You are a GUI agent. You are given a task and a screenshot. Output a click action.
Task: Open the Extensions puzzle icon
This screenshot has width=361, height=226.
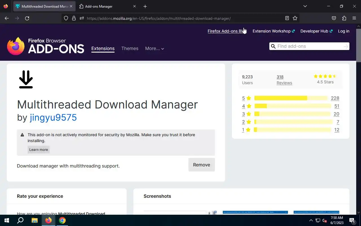[x=344, y=18]
